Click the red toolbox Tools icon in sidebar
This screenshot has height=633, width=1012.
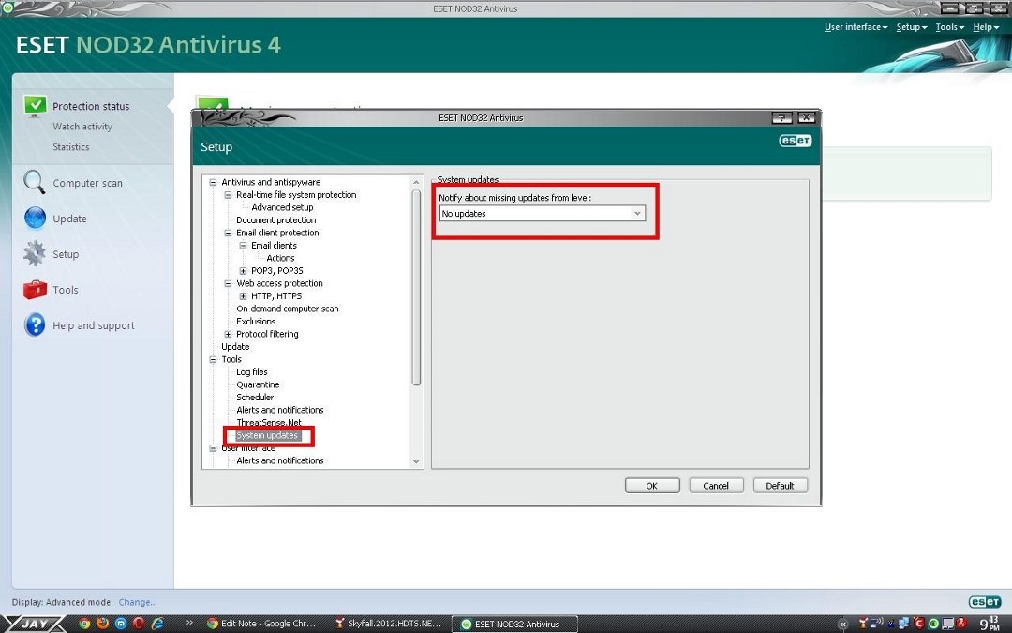[x=35, y=290]
